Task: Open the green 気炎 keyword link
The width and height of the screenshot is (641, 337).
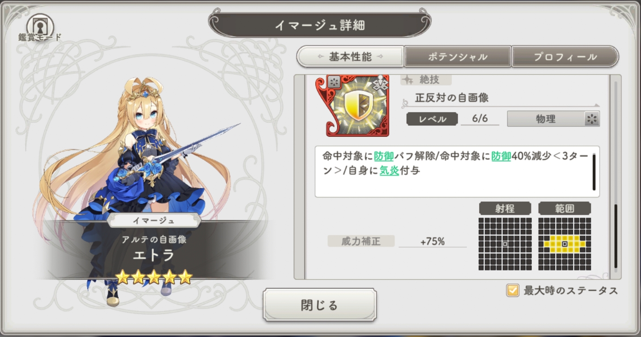Action: tap(389, 171)
